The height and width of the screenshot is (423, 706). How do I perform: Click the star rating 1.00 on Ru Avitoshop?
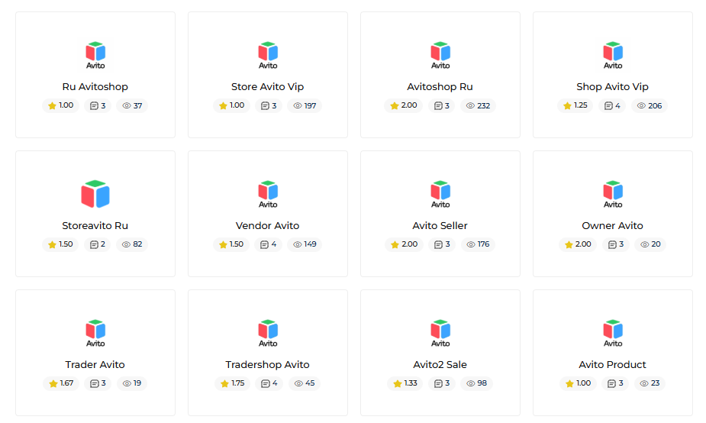(x=61, y=105)
